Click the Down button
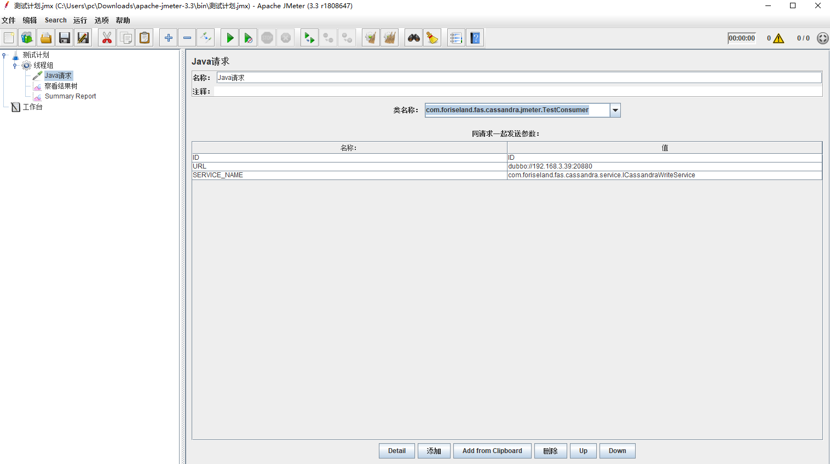830x464 pixels. pos(618,451)
